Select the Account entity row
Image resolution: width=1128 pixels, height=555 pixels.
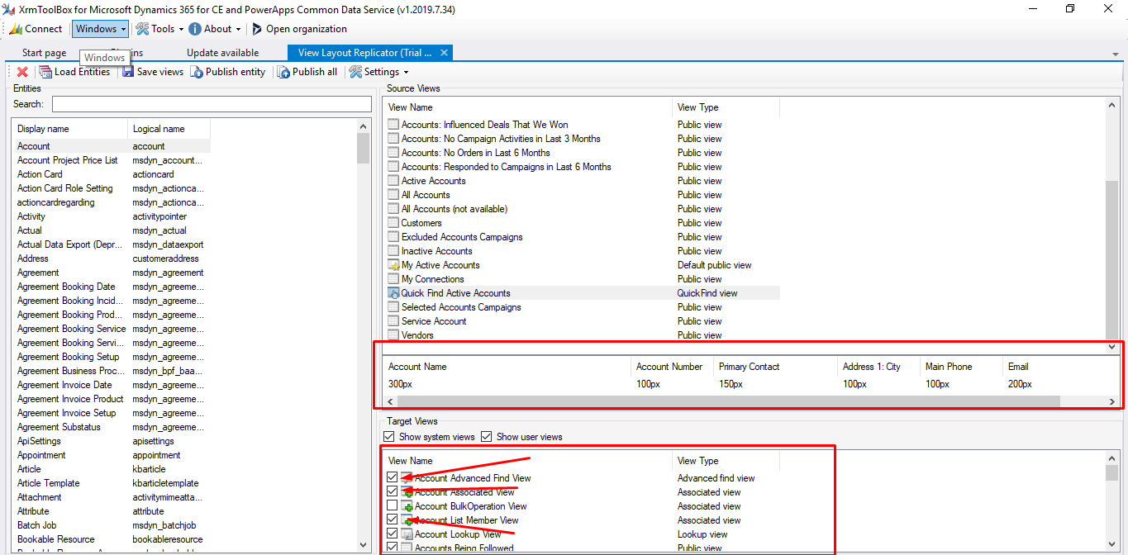click(112, 146)
